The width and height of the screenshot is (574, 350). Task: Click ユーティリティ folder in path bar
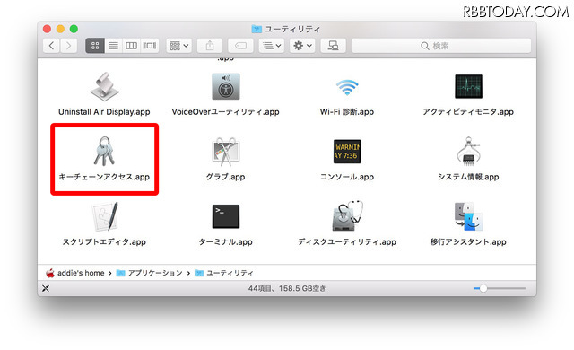(x=224, y=273)
